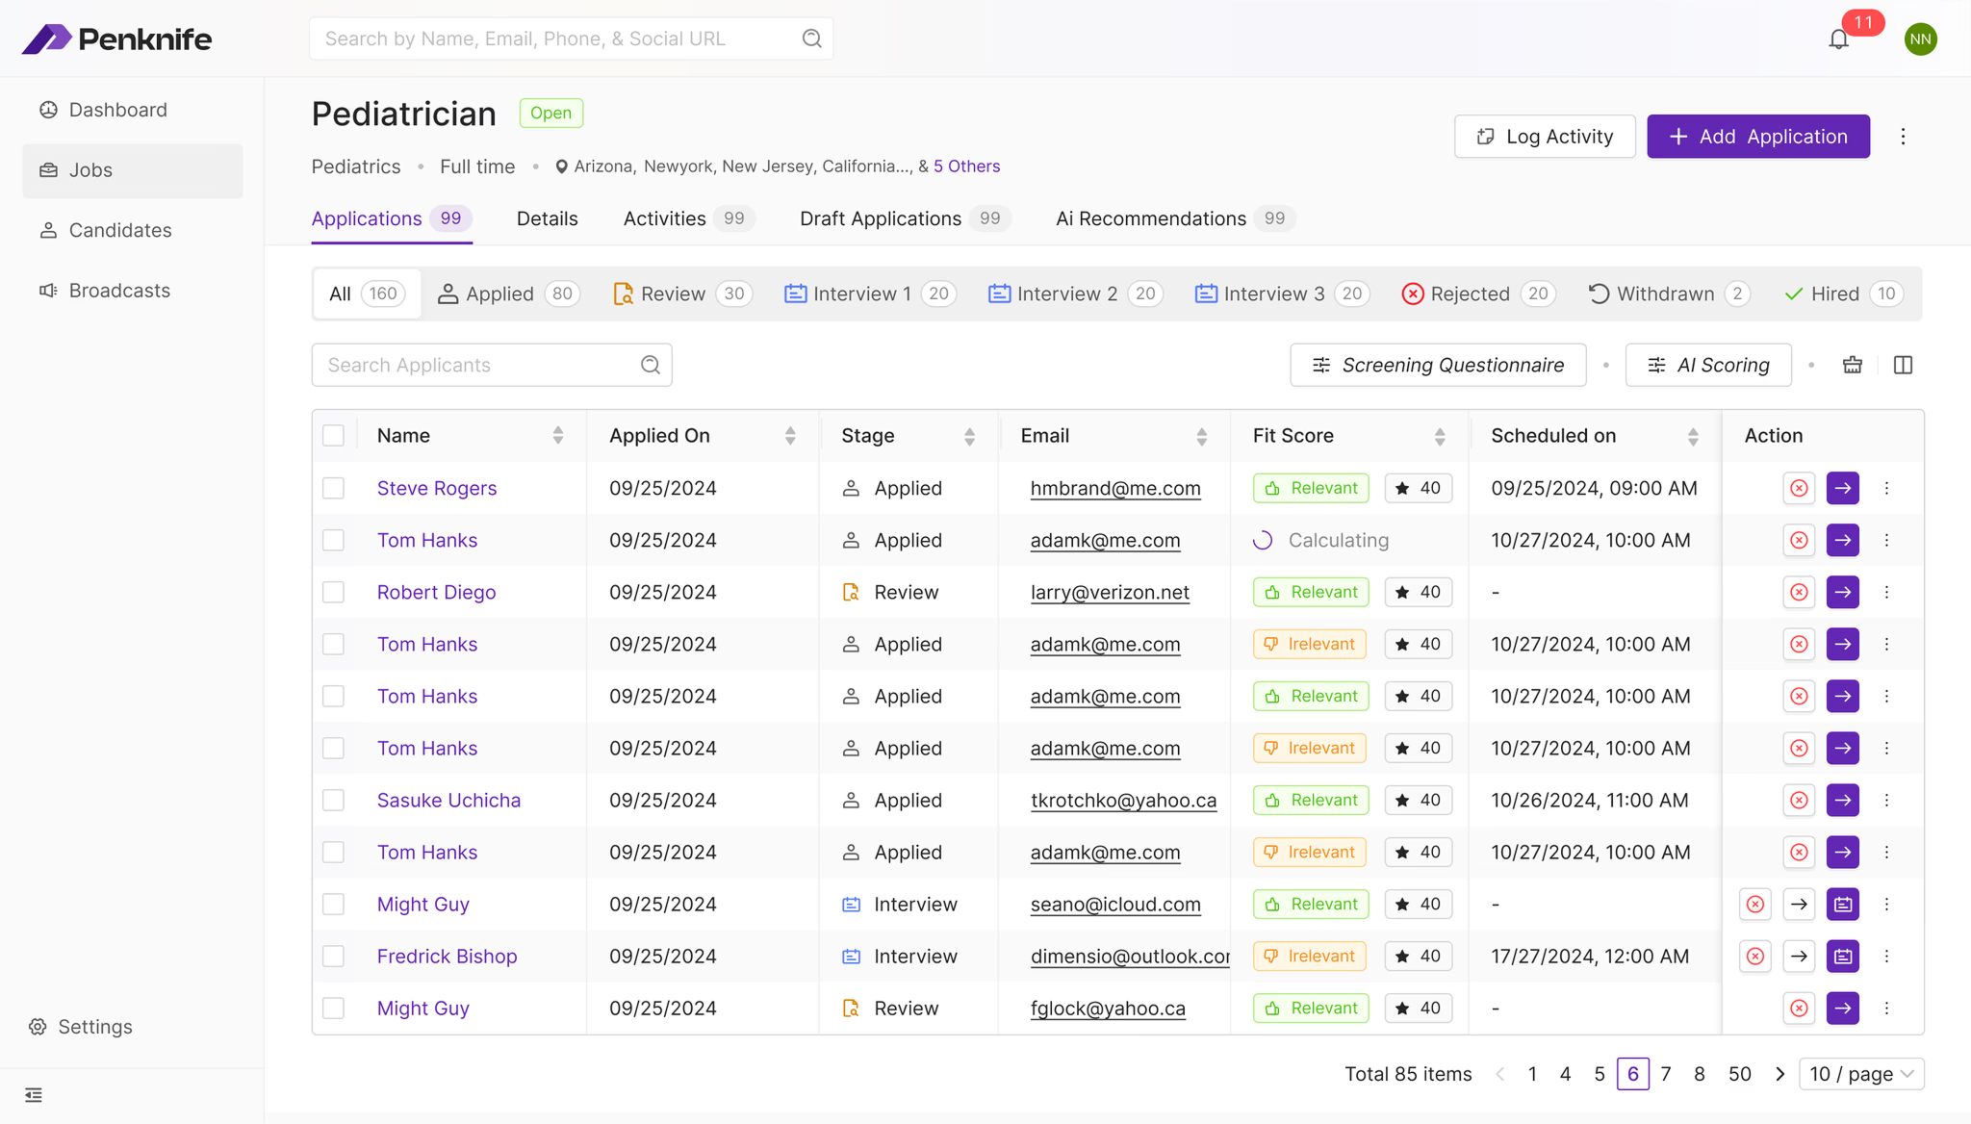Open the Draft Applications tab
1971x1124 pixels.
click(x=904, y=218)
